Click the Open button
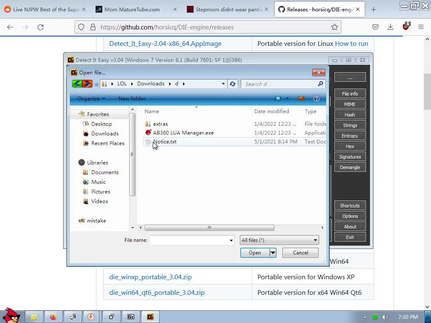This screenshot has width=431, height=323. click(x=255, y=253)
